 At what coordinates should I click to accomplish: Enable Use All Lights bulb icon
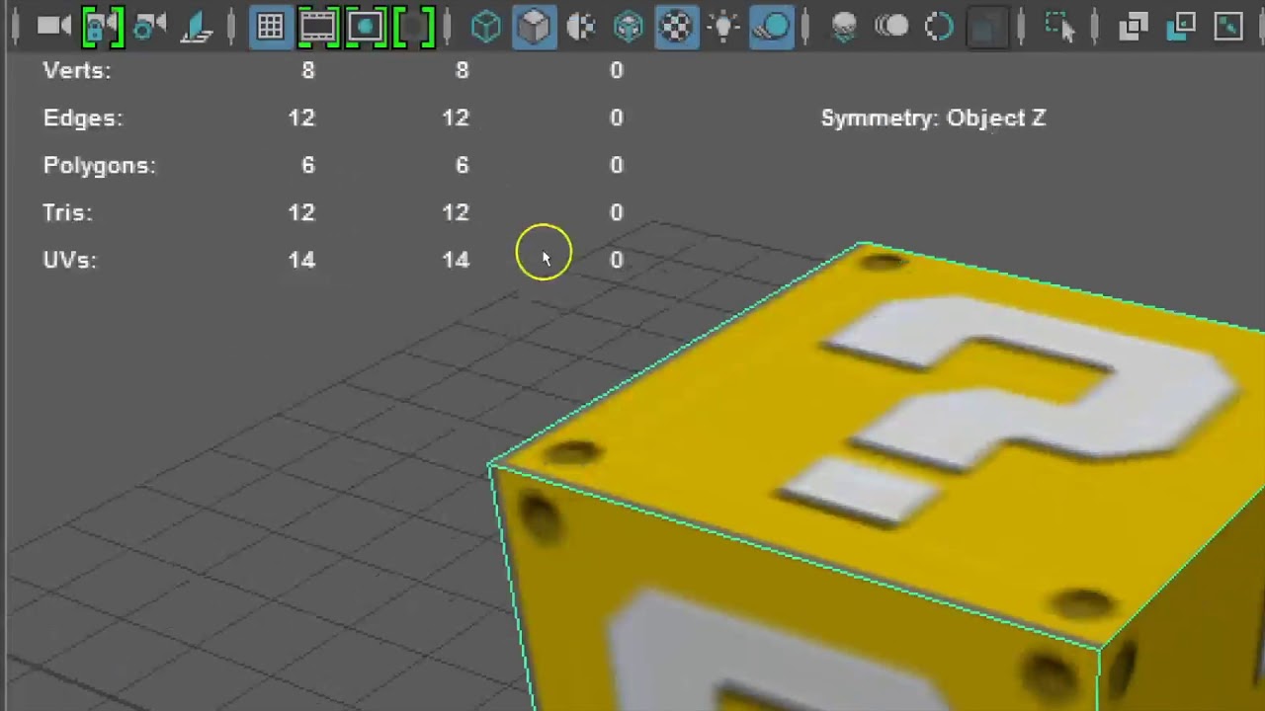pos(724,27)
